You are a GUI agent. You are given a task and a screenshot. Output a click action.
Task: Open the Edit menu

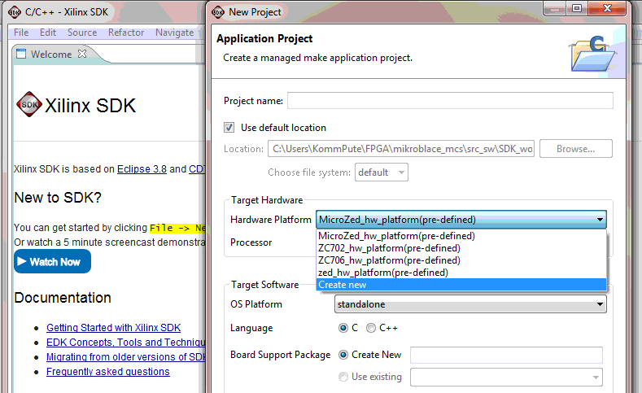tap(48, 33)
